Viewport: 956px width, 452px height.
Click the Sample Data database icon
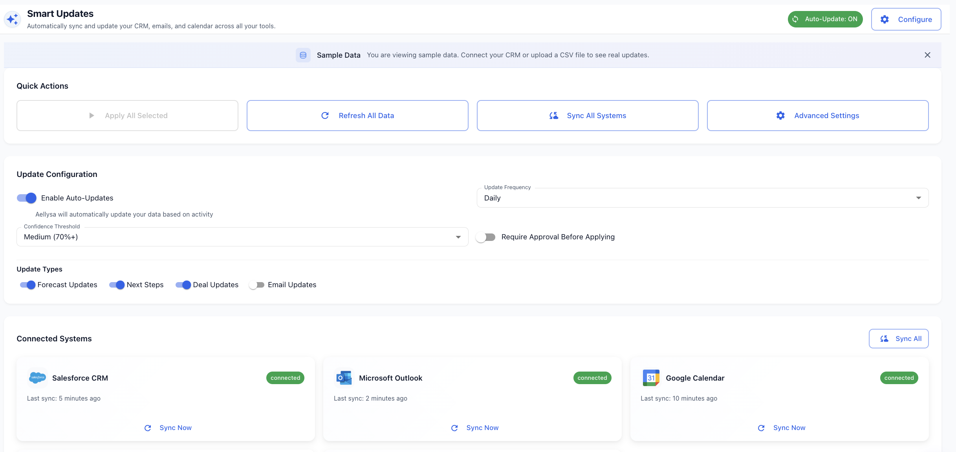coord(303,55)
